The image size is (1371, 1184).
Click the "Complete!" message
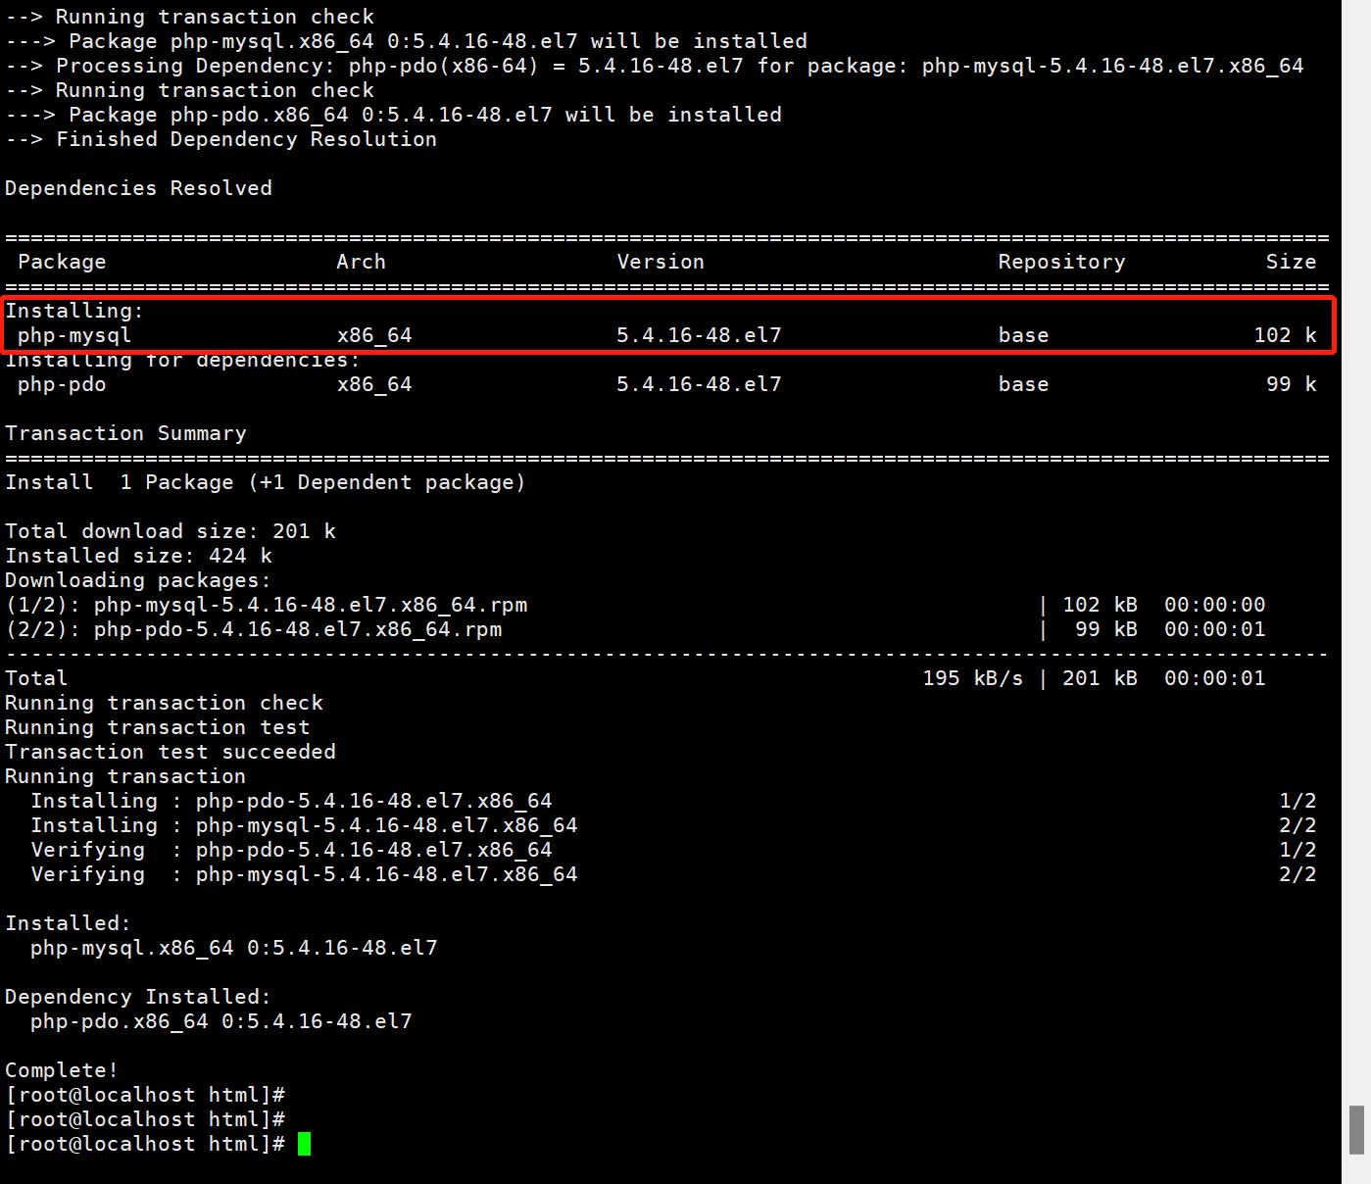point(62,1070)
